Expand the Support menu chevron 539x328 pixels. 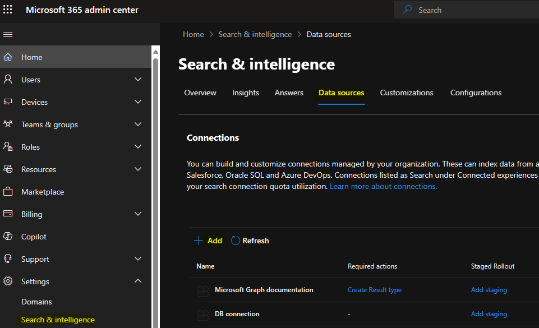pyautogui.click(x=138, y=258)
